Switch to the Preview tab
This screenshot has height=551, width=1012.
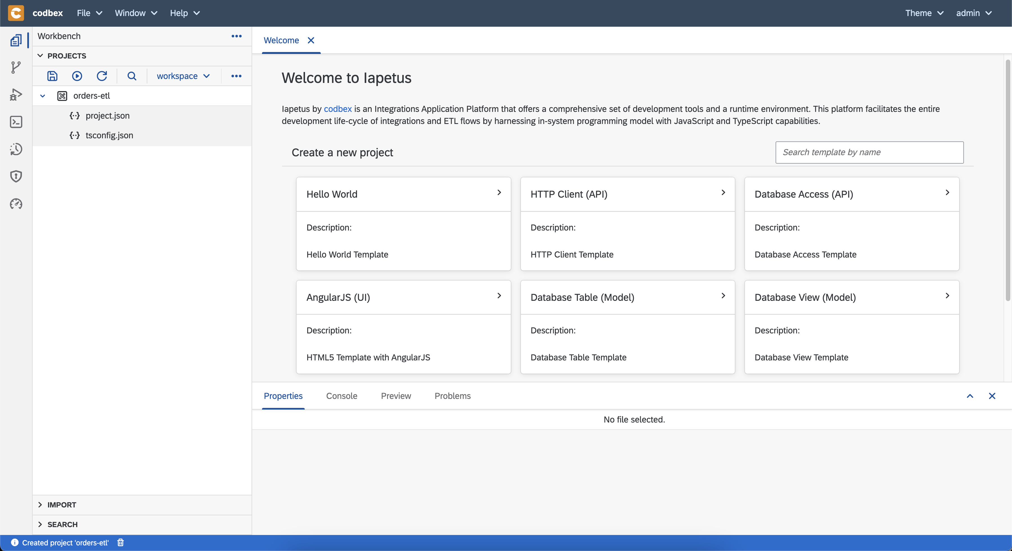(x=396, y=396)
